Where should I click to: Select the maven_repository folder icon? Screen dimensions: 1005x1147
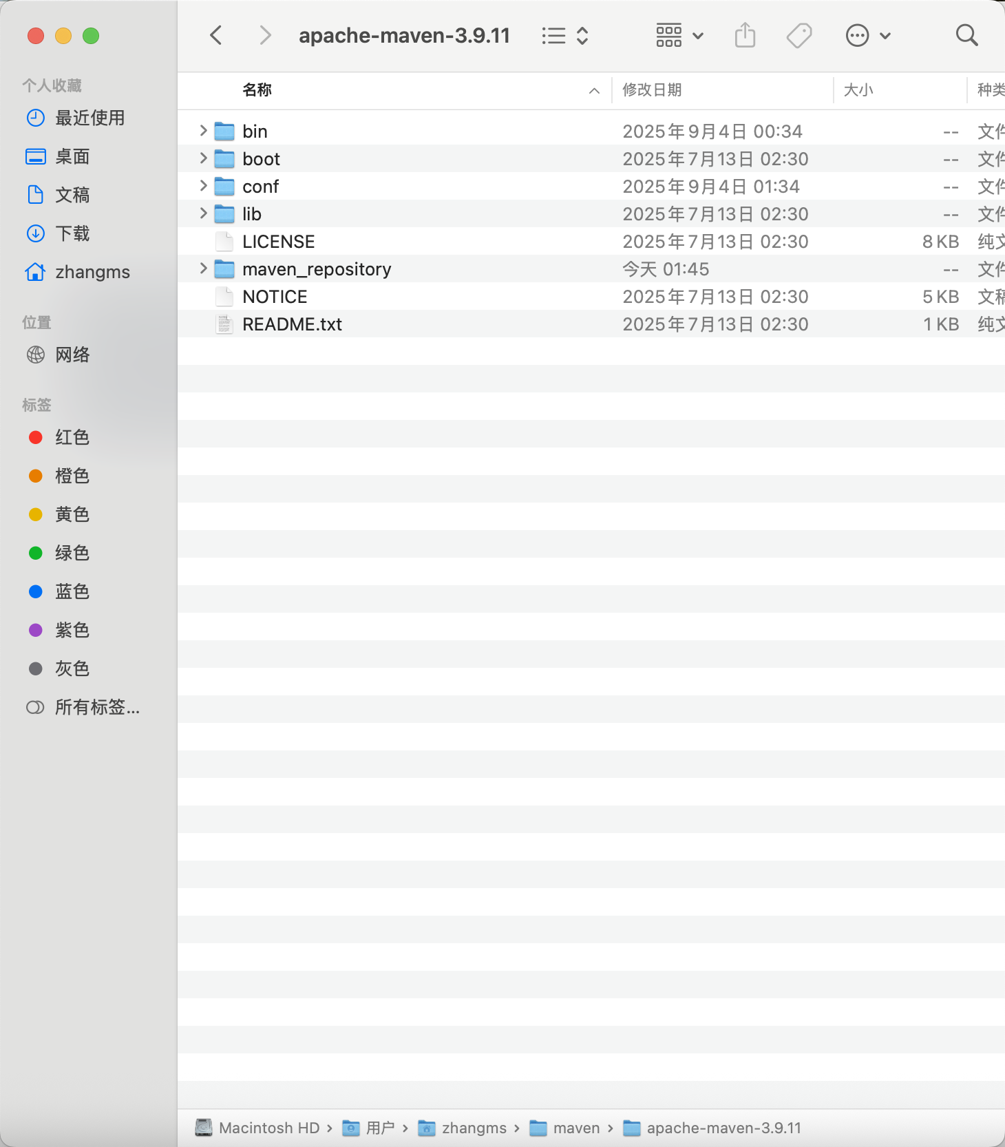[x=224, y=269]
